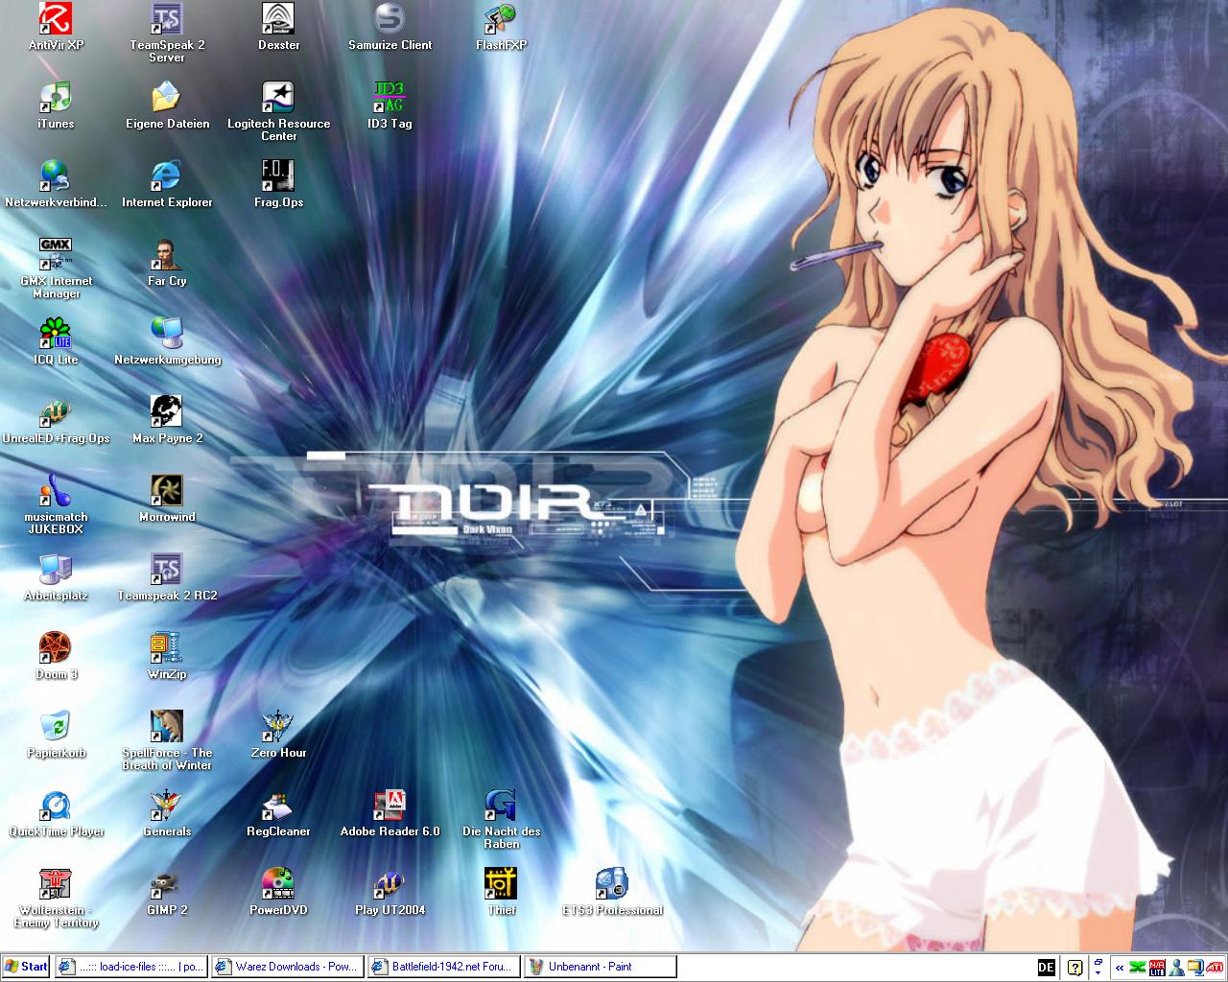Select ETS3 Professional desktop icon
The width and height of the screenshot is (1228, 982).
pyautogui.click(x=612, y=892)
